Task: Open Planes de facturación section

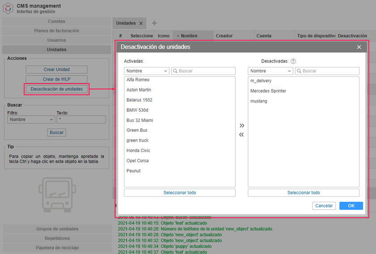Action: (x=56, y=31)
